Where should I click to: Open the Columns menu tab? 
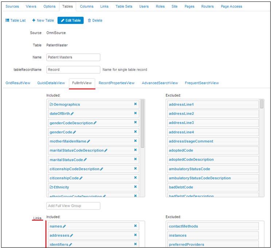tap(87, 7)
